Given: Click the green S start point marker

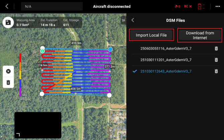Looking at the screenshot, I should (42, 51).
